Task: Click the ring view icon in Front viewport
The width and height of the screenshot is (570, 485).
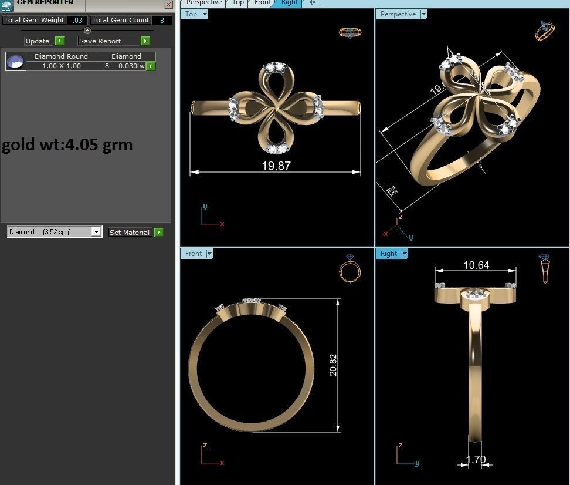Action: coord(350,270)
